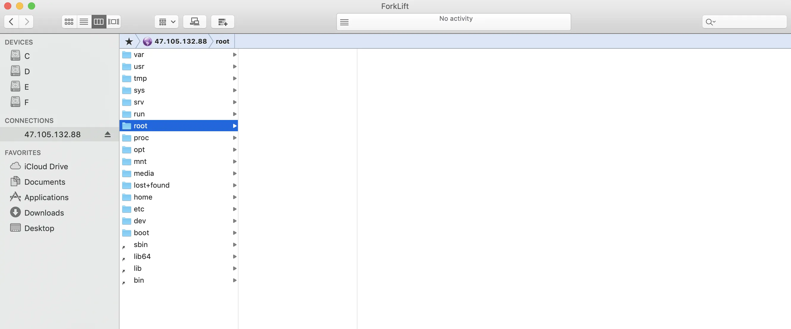Click the etc folder icon
Screen dimensions: 791x329
126,209
